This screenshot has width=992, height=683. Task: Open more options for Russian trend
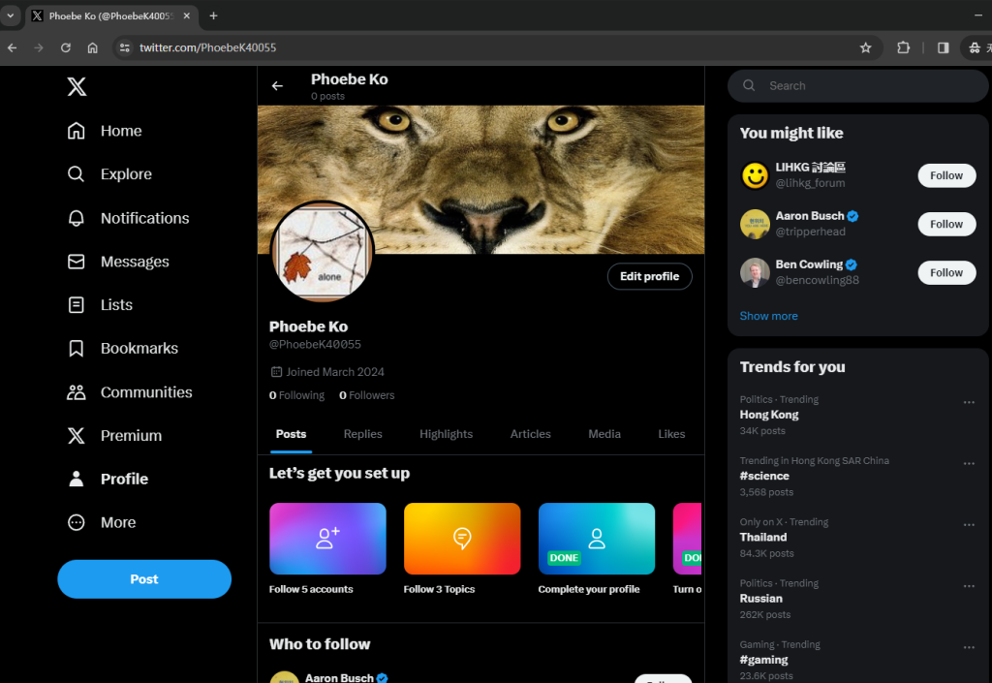pyautogui.click(x=969, y=586)
